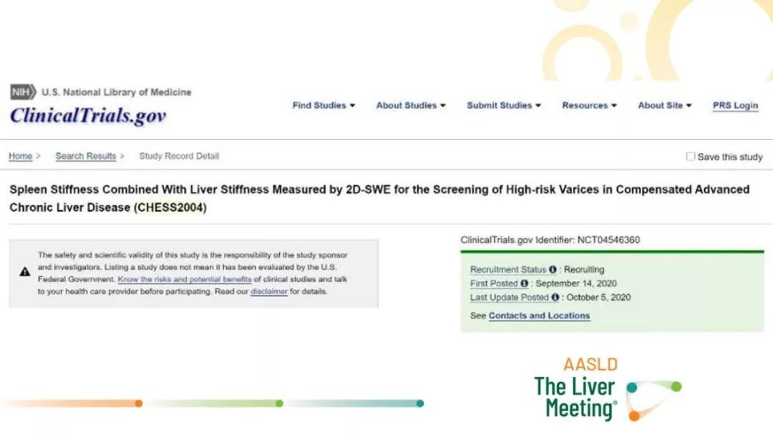Return to Search Results breadcrumb
The image size is (773, 435).
85,156
